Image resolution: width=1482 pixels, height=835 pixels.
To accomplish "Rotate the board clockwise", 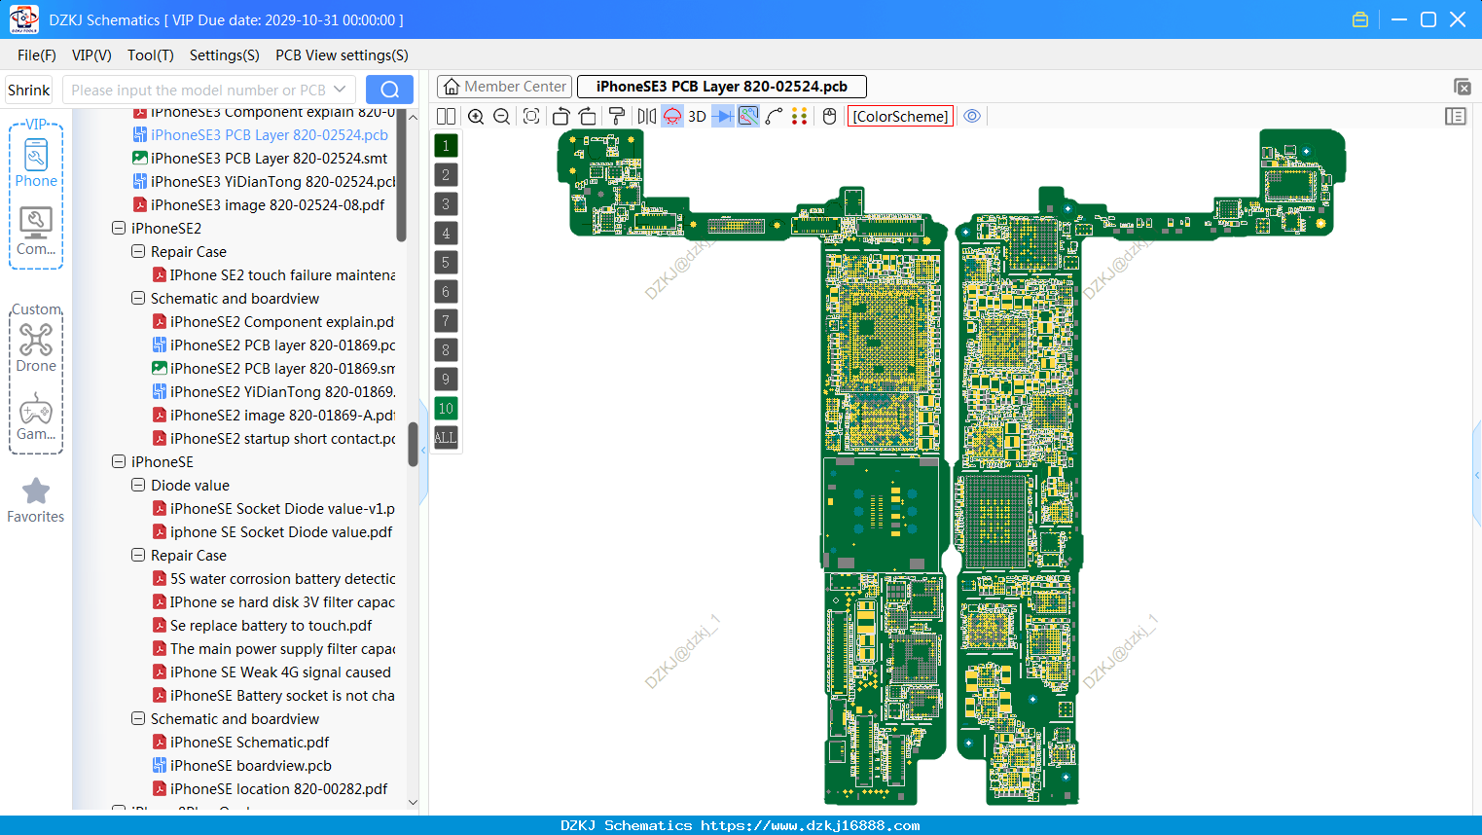I will (x=588, y=116).
